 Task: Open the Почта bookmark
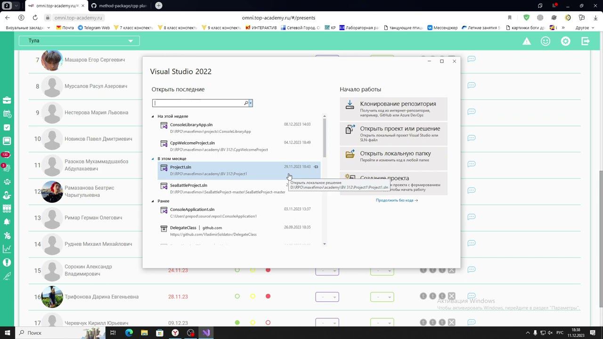tap(65, 28)
